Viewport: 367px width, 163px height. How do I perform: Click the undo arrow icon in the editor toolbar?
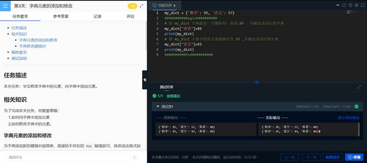pyautogui.click(x=338, y=5)
